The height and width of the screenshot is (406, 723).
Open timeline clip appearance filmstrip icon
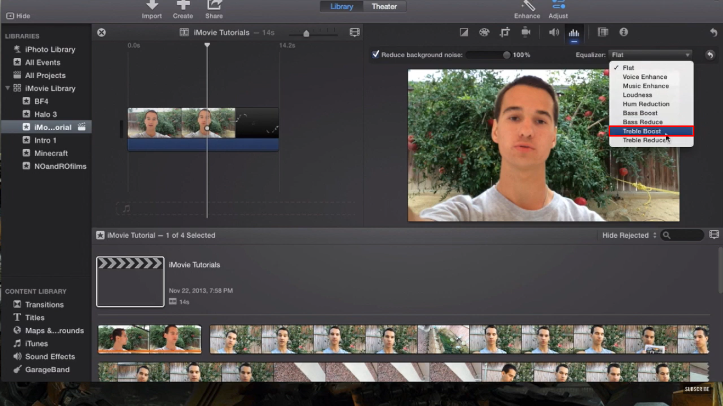[x=354, y=32]
